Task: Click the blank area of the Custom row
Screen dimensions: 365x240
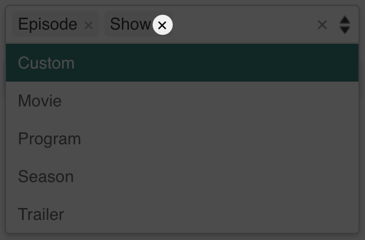Action: pyautogui.click(x=217, y=63)
